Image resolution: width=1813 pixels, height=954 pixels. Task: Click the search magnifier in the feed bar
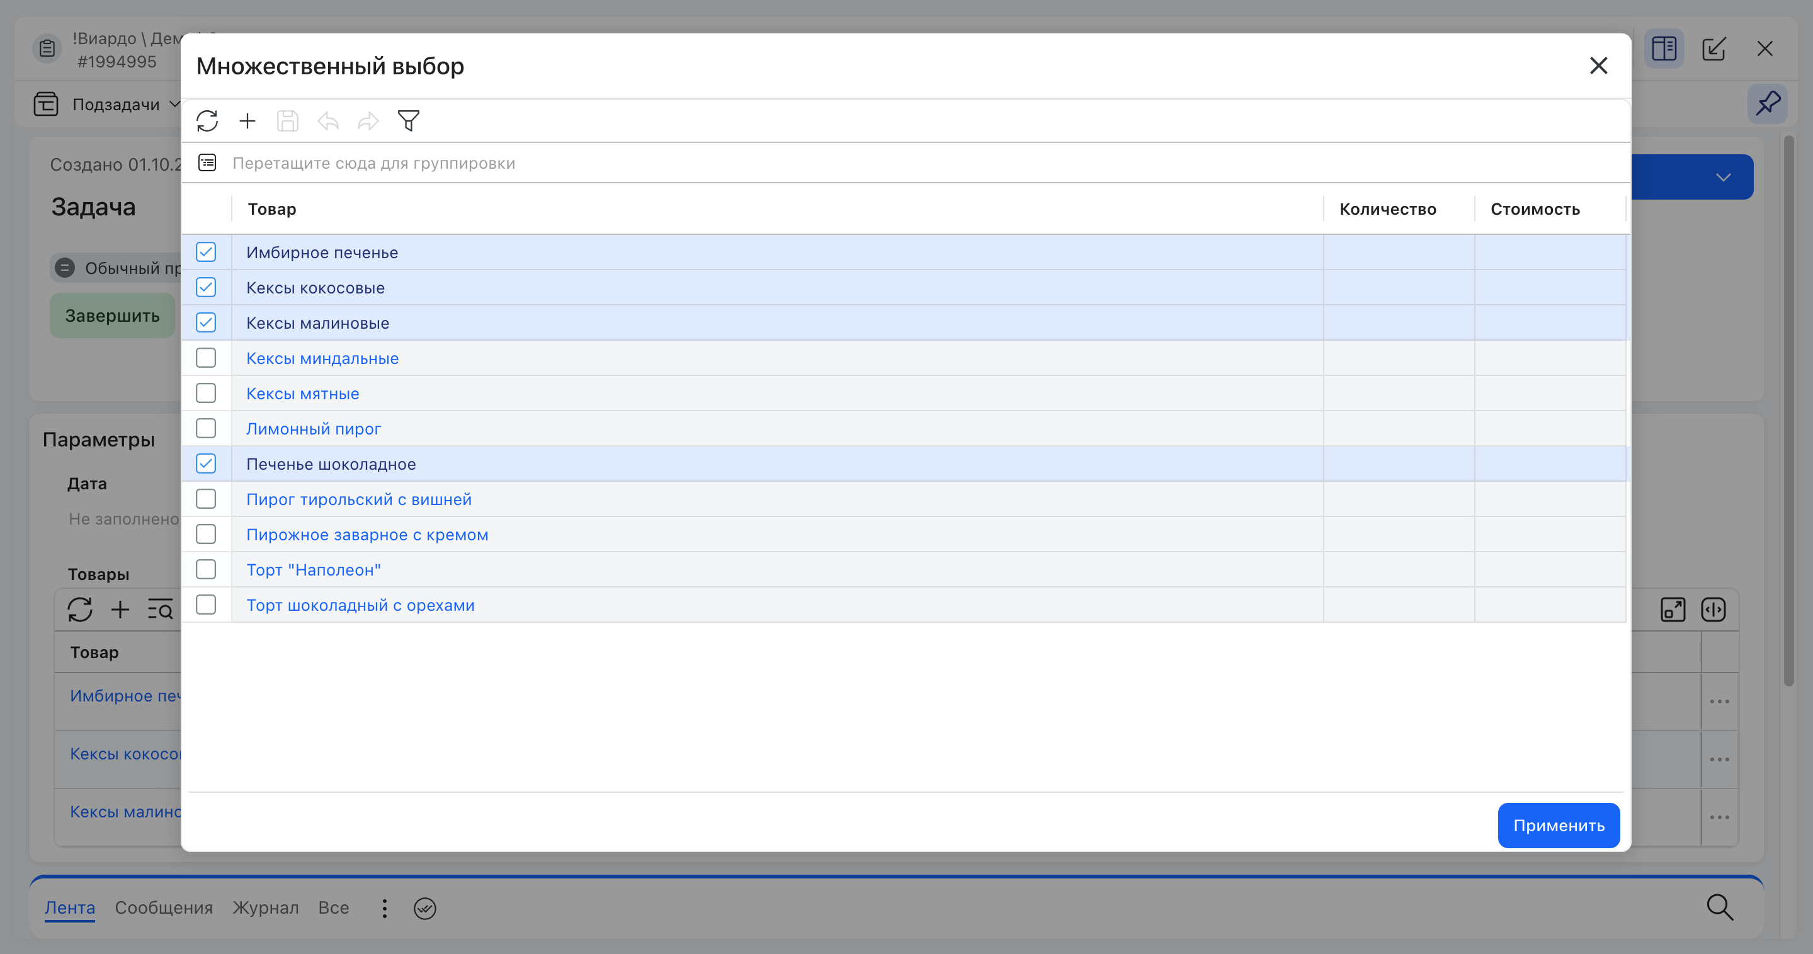point(1719,907)
